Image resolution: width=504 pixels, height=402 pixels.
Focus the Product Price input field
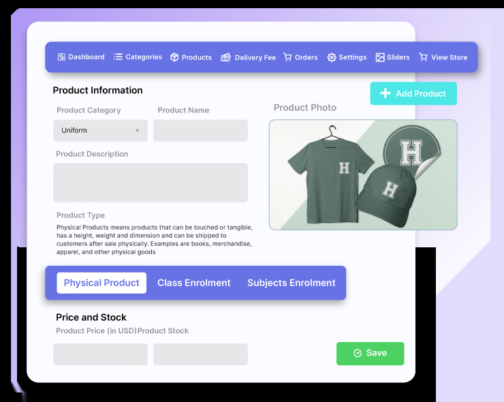100,354
